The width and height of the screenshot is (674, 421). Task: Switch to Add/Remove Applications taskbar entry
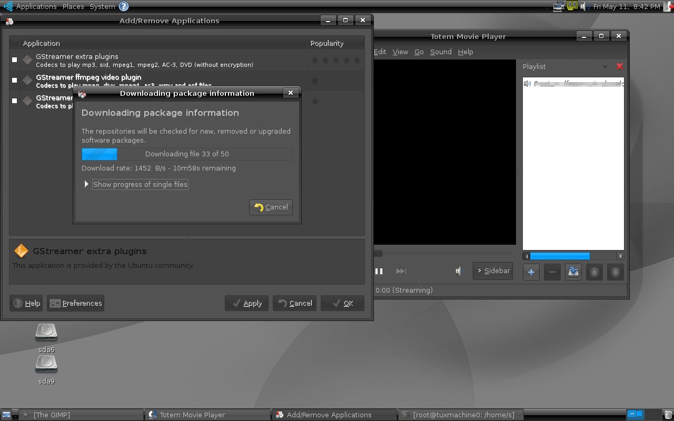click(x=334, y=415)
